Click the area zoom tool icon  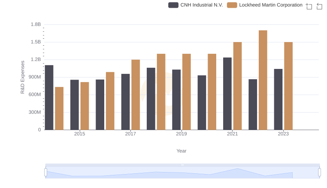point(309,6)
